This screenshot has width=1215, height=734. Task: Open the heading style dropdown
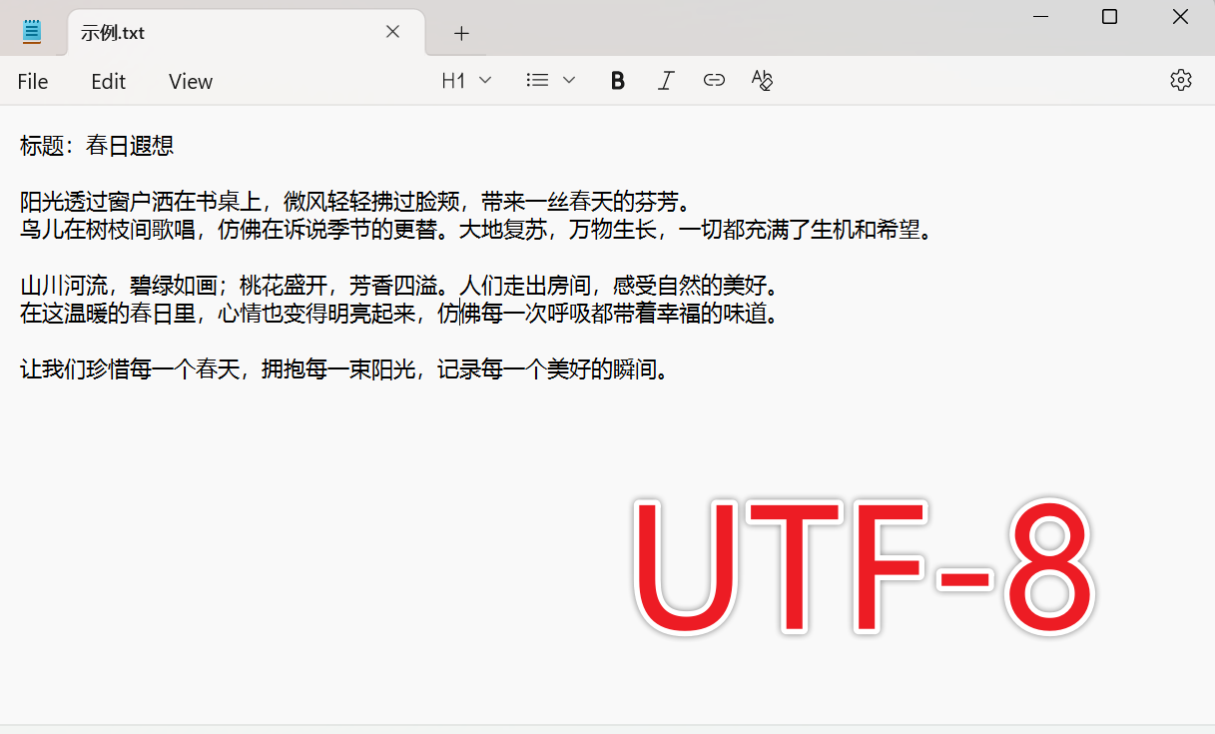[x=485, y=80]
